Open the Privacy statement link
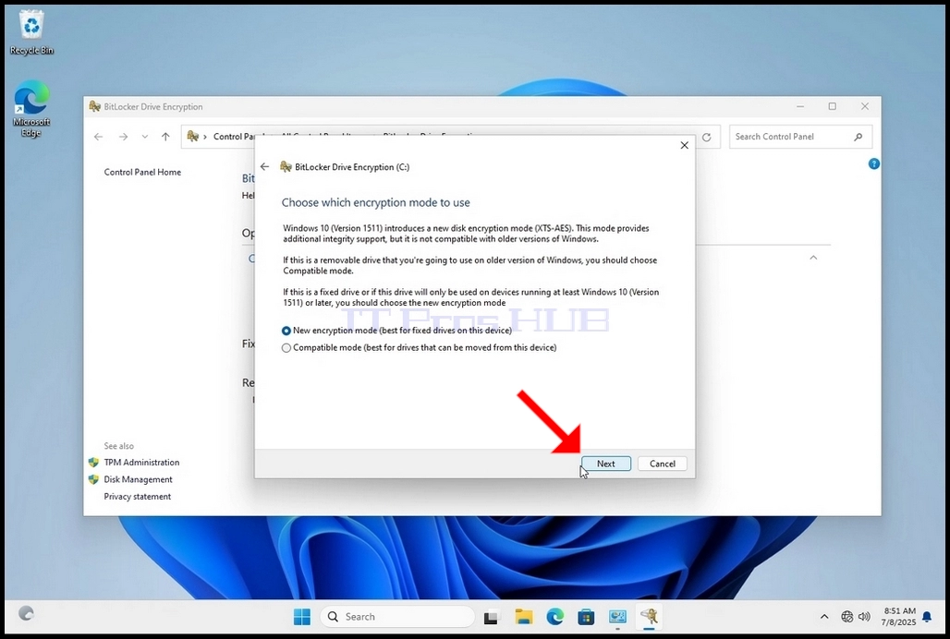Viewport: 950px width, 639px height. 138,496
